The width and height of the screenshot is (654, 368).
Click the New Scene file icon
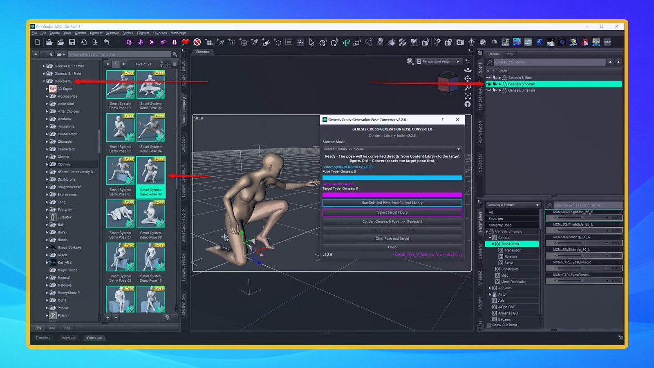point(38,42)
